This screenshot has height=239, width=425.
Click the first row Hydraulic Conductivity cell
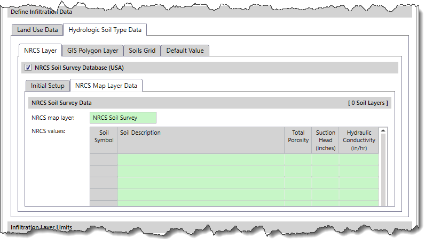[359, 160]
